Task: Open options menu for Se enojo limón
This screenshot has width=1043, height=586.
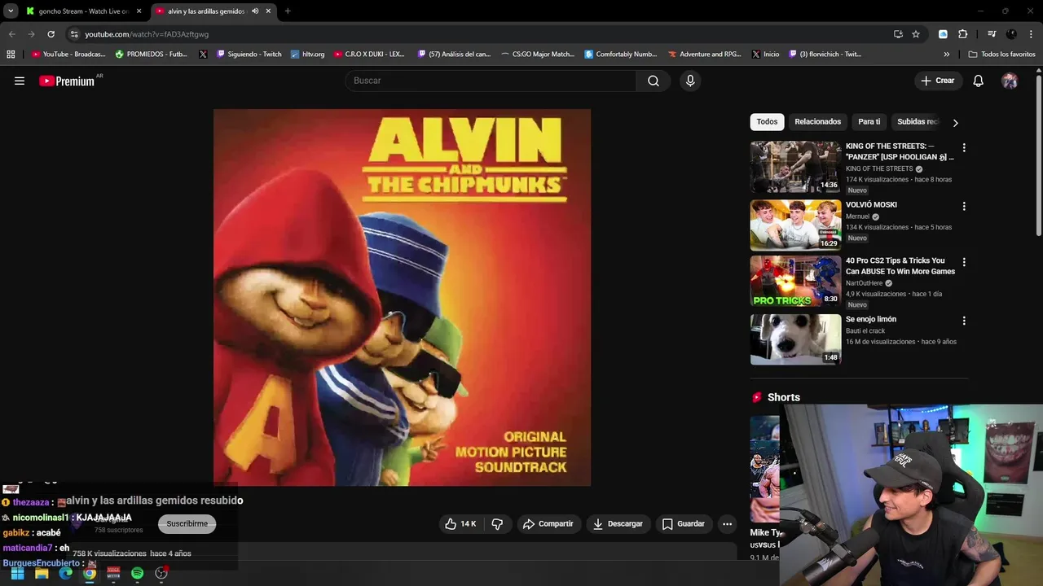Action: [x=964, y=321]
